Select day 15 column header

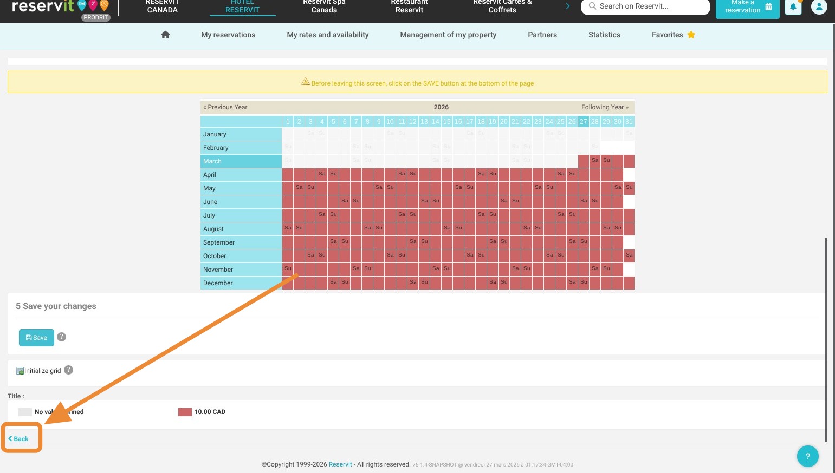tap(446, 122)
